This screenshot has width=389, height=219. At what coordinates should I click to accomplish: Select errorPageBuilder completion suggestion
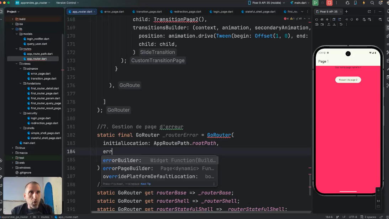coord(128,169)
